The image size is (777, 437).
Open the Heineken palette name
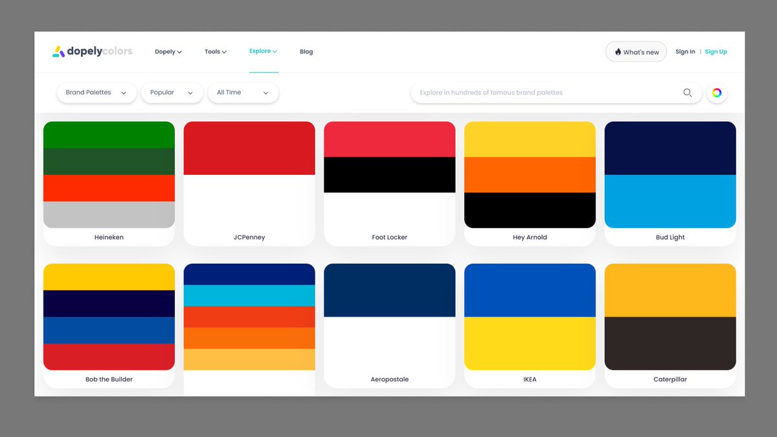109,238
